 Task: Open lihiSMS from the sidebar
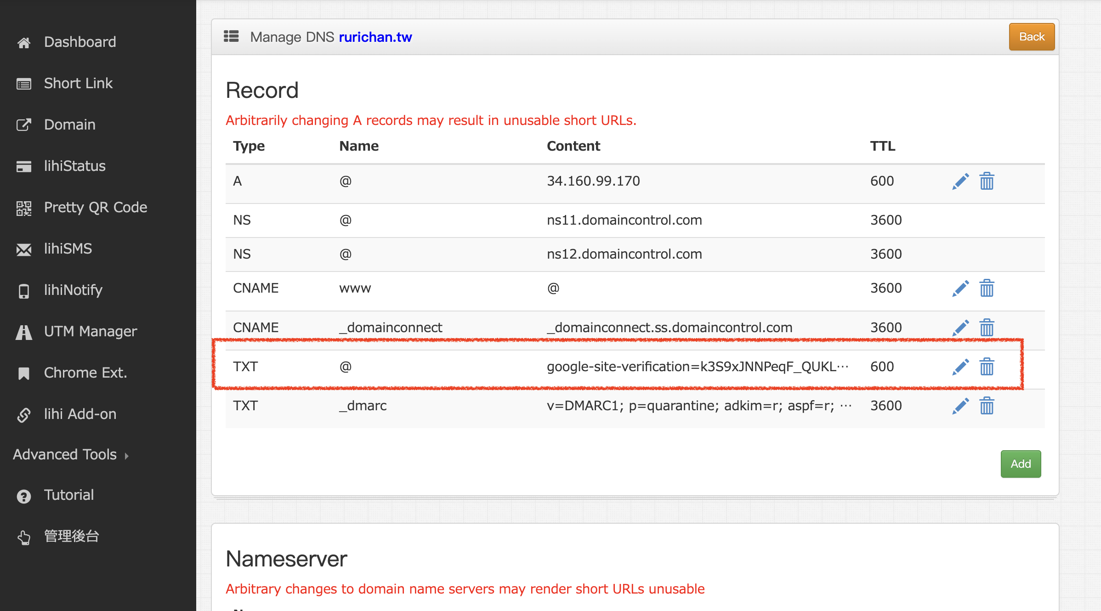pos(68,249)
